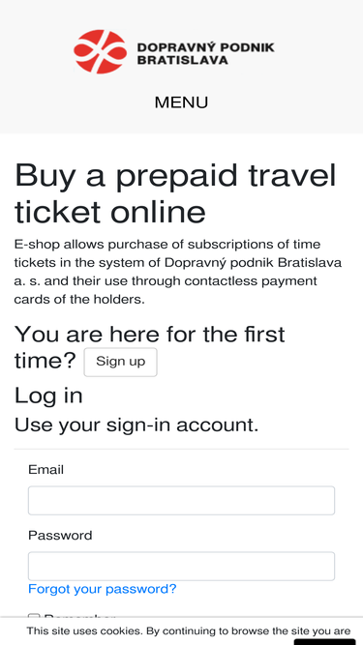Click the divider line above Email
The width and height of the screenshot is (363, 645).
pos(181,450)
